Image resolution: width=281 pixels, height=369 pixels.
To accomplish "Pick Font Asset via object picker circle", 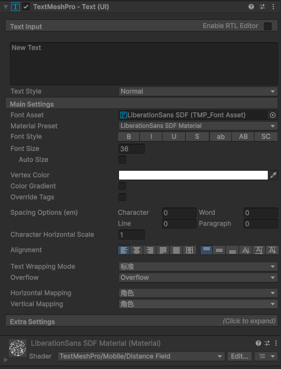I will pyautogui.click(x=273, y=115).
